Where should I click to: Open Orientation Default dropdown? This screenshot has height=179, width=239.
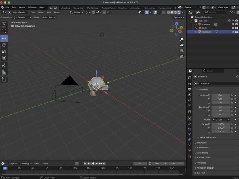[x=23, y=17]
